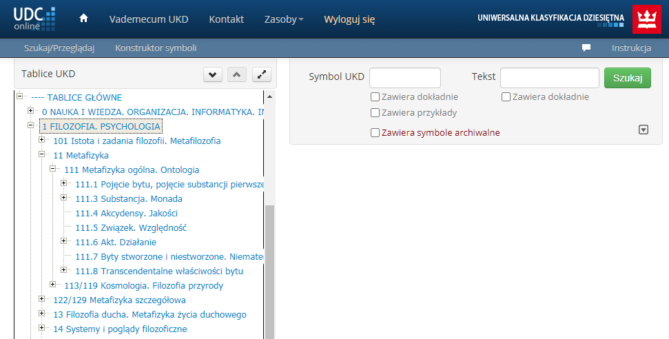This screenshot has height=339, width=669.
Task: Toggle the Zawiera symbole archiwalne checkbox
Action: [x=375, y=133]
